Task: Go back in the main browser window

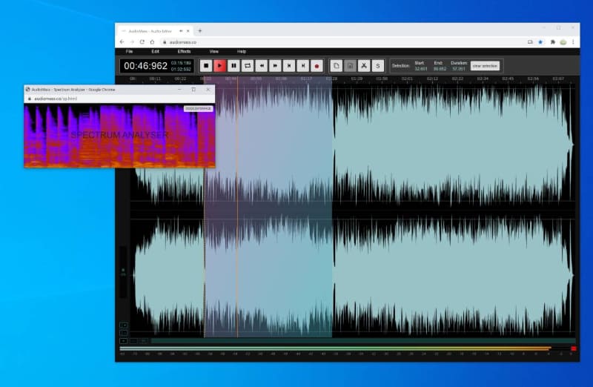Action: tap(122, 42)
